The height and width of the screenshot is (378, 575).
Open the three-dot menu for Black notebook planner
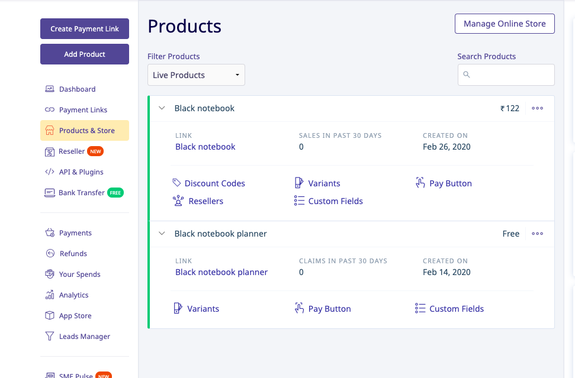pyautogui.click(x=537, y=234)
